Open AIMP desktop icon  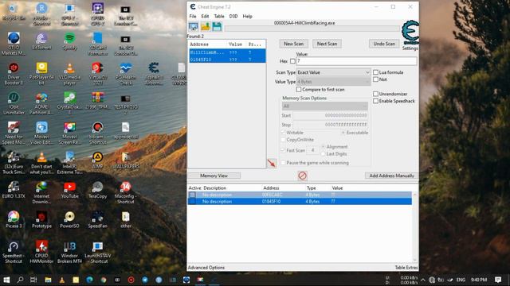click(x=97, y=160)
